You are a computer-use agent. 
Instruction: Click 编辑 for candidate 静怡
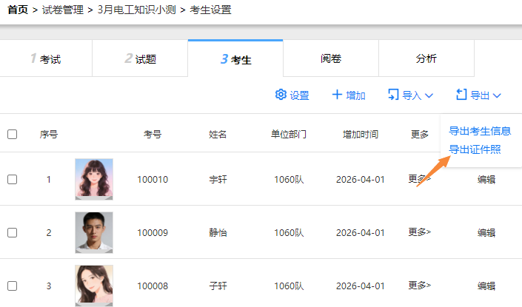[x=486, y=233]
